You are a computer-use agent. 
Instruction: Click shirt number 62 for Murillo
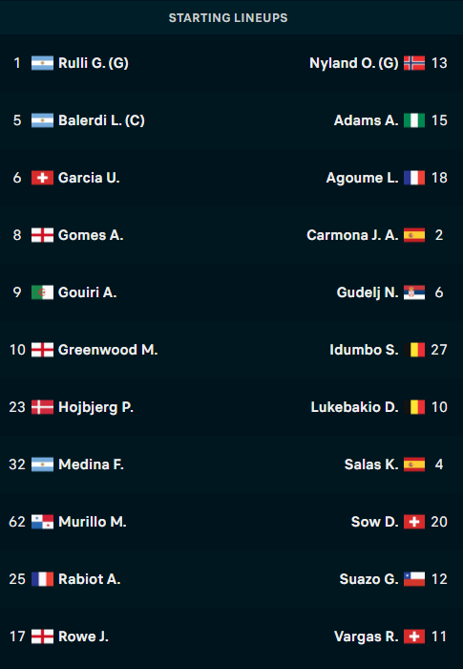(17, 522)
